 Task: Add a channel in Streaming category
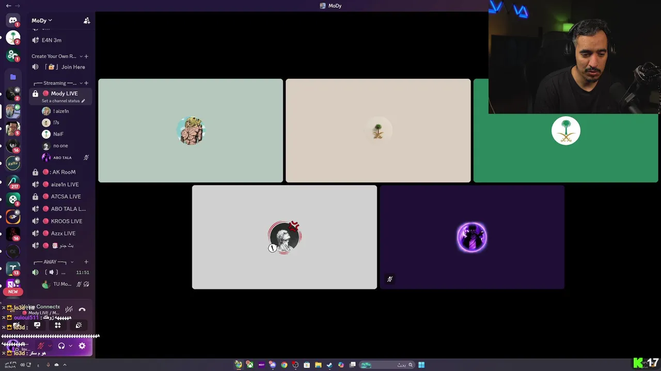[86, 83]
